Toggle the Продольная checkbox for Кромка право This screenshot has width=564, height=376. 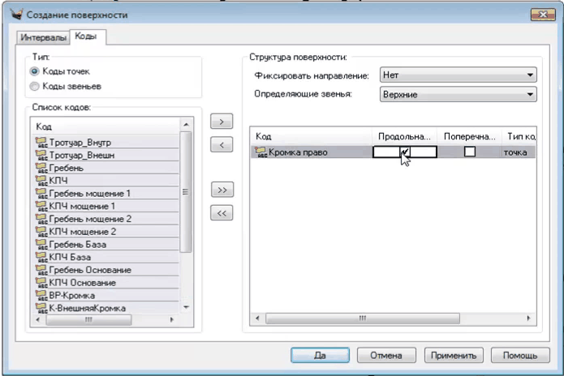pyautogui.click(x=404, y=151)
